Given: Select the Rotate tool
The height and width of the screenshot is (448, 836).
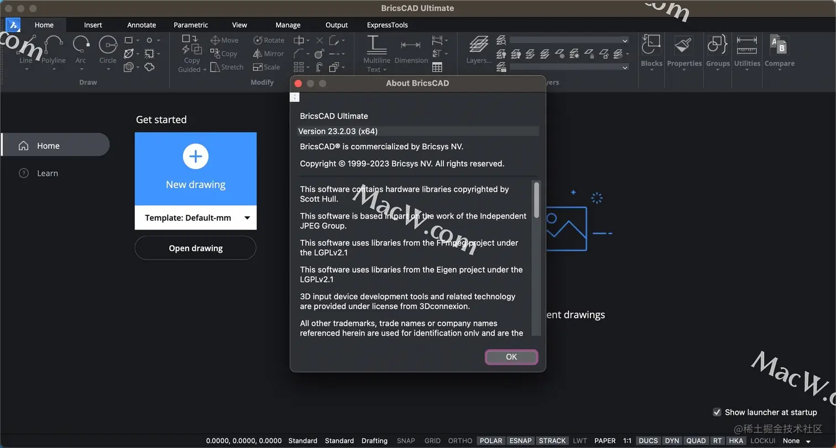Looking at the screenshot, I should (x=269, y=40).
